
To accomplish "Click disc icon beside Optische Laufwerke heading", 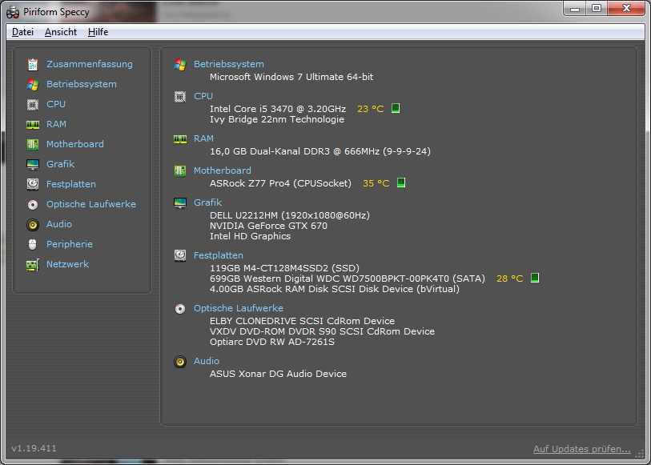I will (x=180, y=309).
